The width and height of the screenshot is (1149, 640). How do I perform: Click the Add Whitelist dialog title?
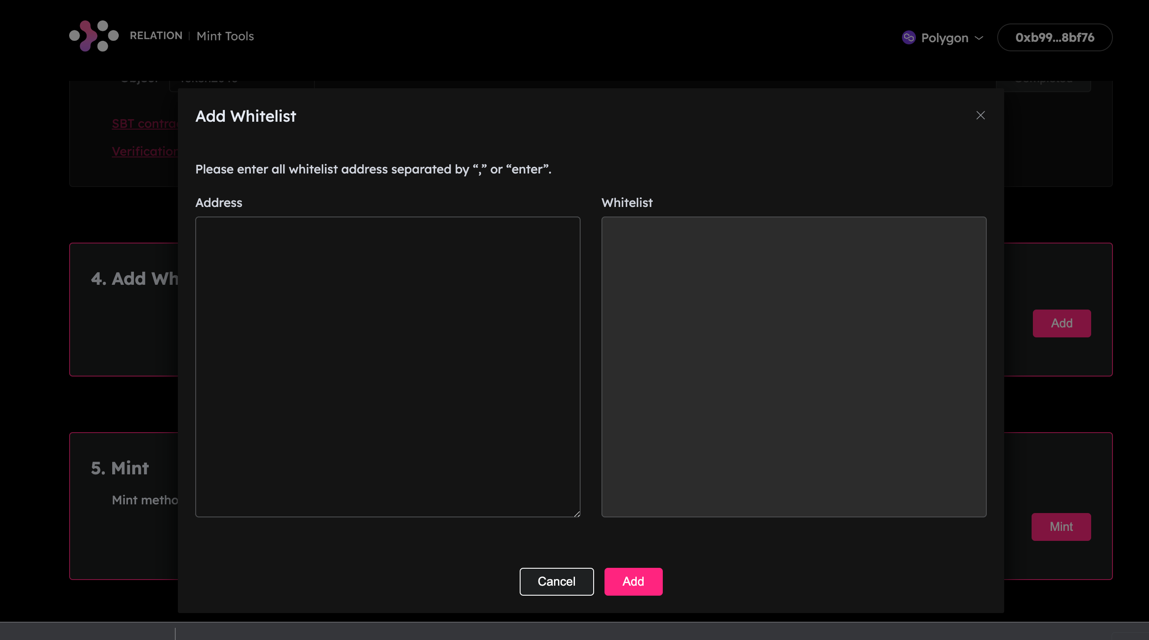point(245,116)
